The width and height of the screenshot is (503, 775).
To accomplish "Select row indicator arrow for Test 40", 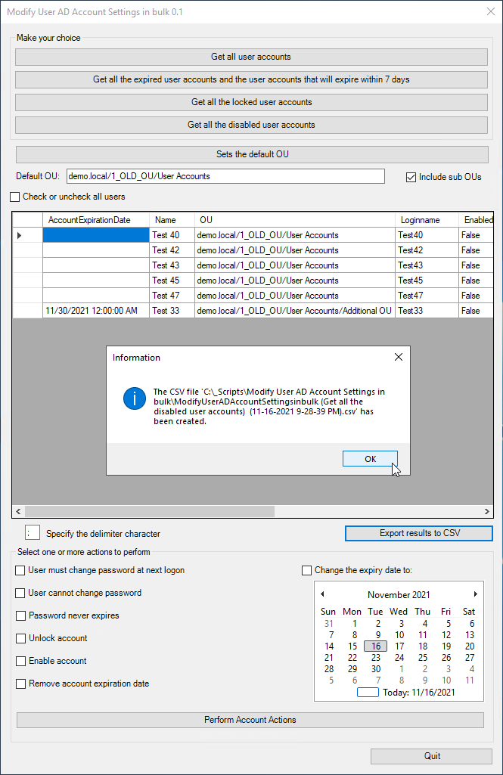I will (x=20, y=235).
